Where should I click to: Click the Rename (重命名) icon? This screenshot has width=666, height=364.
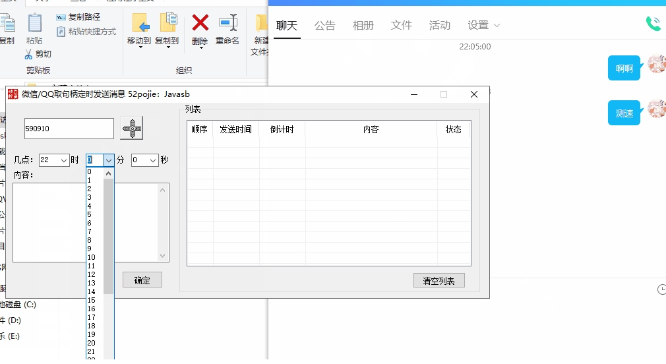[x=228, y=24]
